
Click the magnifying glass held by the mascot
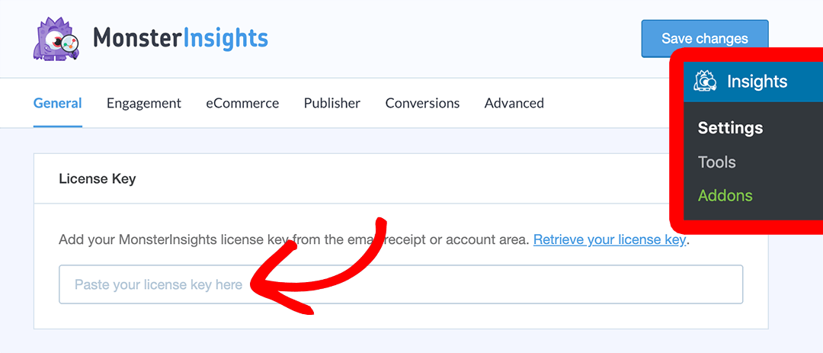(x=69, y=45)
